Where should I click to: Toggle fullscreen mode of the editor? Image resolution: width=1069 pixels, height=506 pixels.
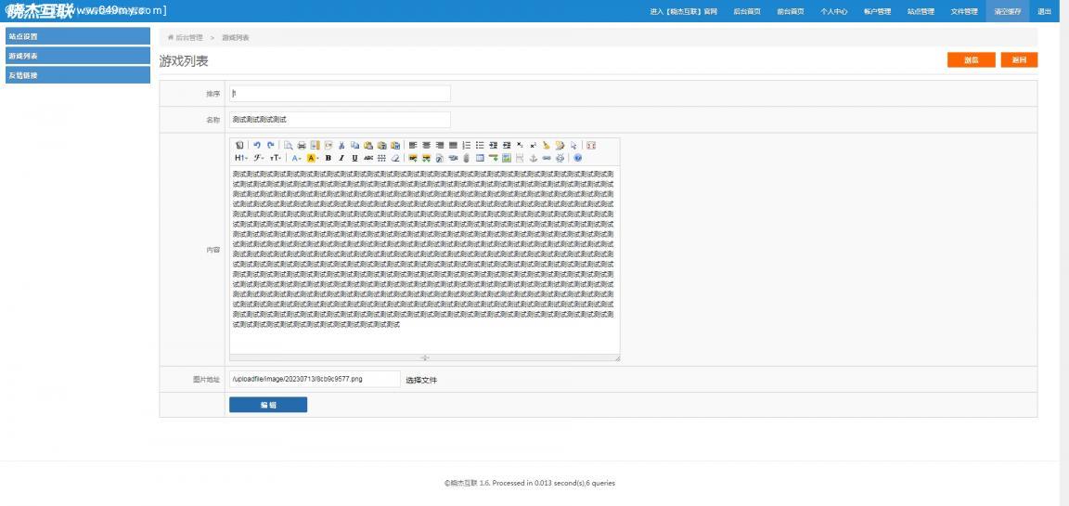[x=591, y=145]
